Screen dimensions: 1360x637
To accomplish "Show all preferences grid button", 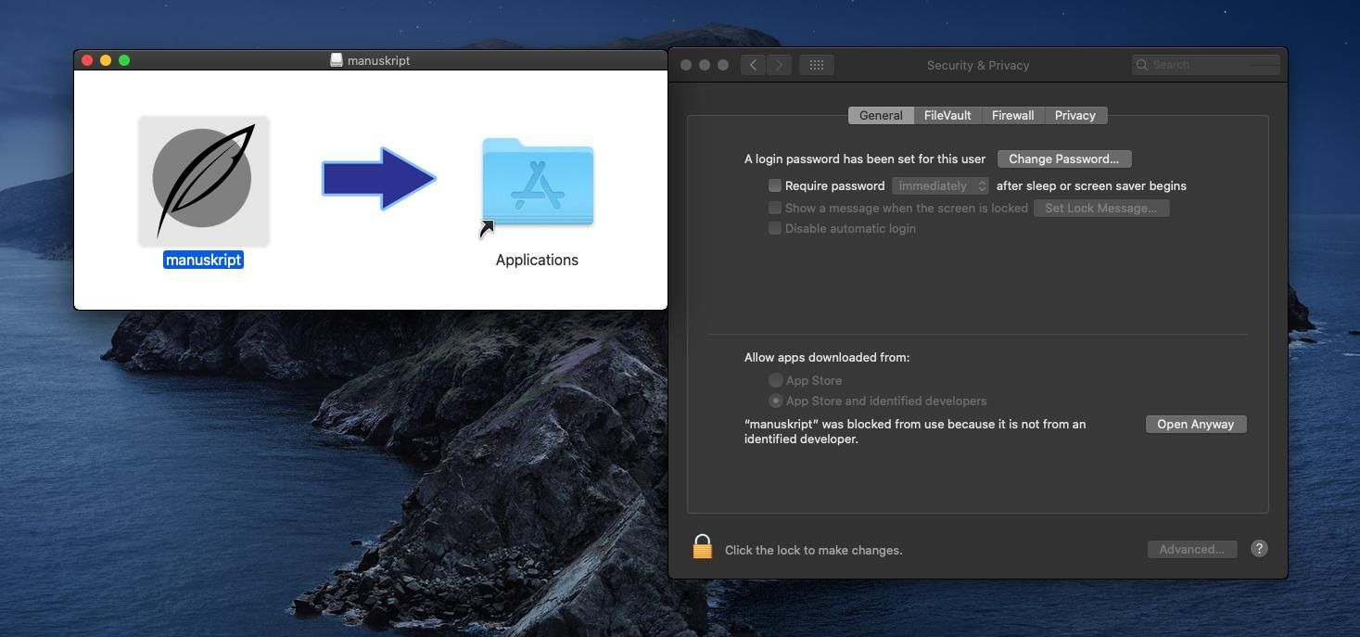I will 817,65.
